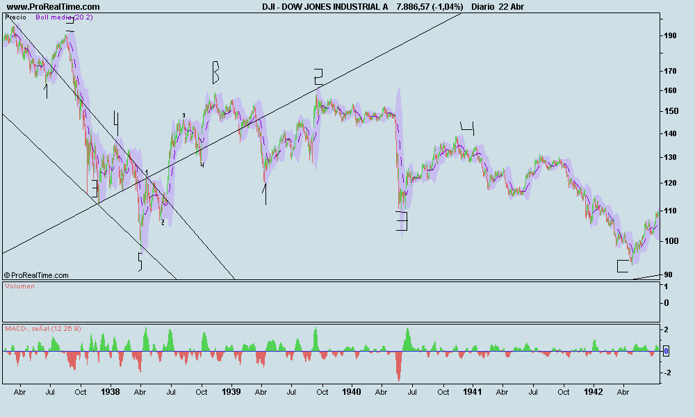Click the 90 price axis value
The image size is (695, 417).
[x=668, y=275]
